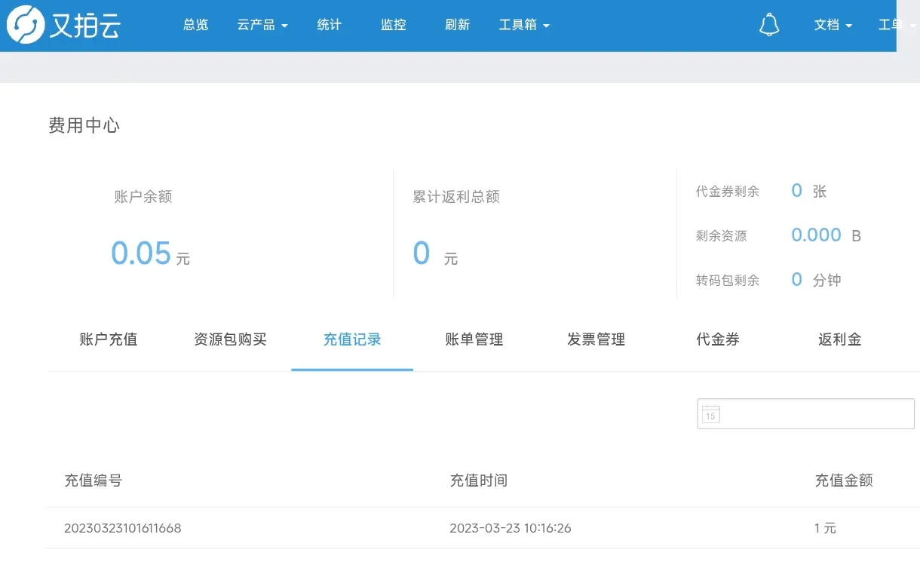Click the 0.05 account balance value
This screenshot has width=920, height=562.
tap(141, 253)
